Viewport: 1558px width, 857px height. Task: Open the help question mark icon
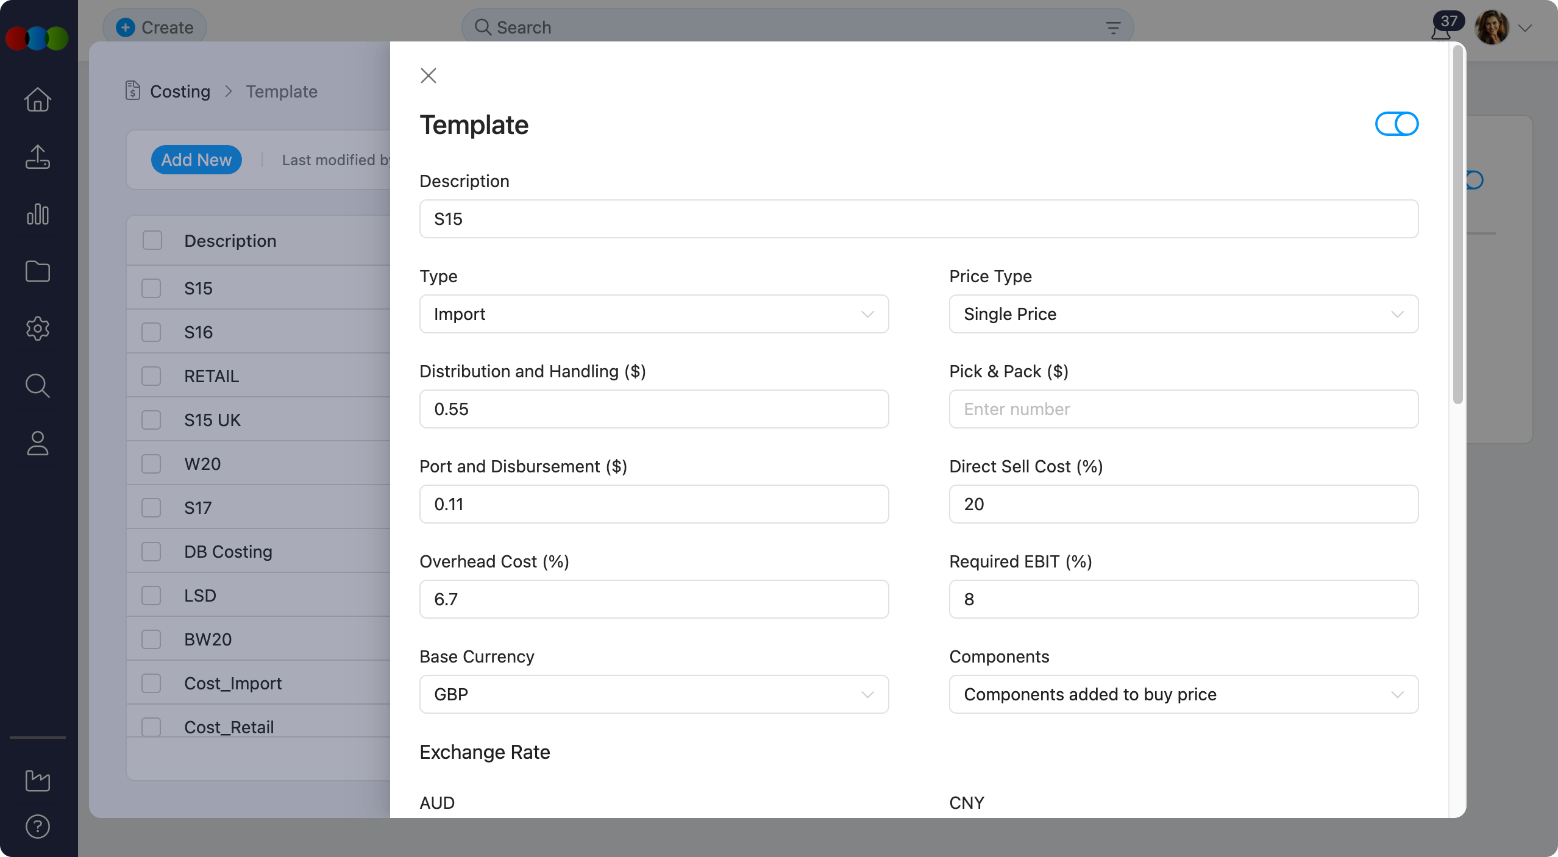pyautogui.click(x=37, y=827)
